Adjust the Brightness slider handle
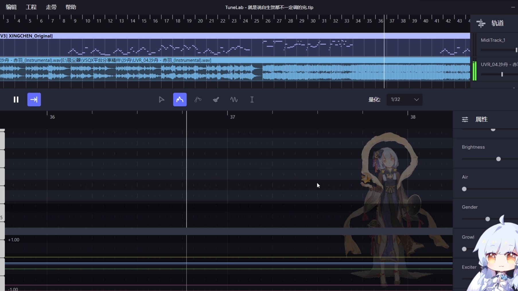This screenshot has width=518, height=291. tap(498, 159)
